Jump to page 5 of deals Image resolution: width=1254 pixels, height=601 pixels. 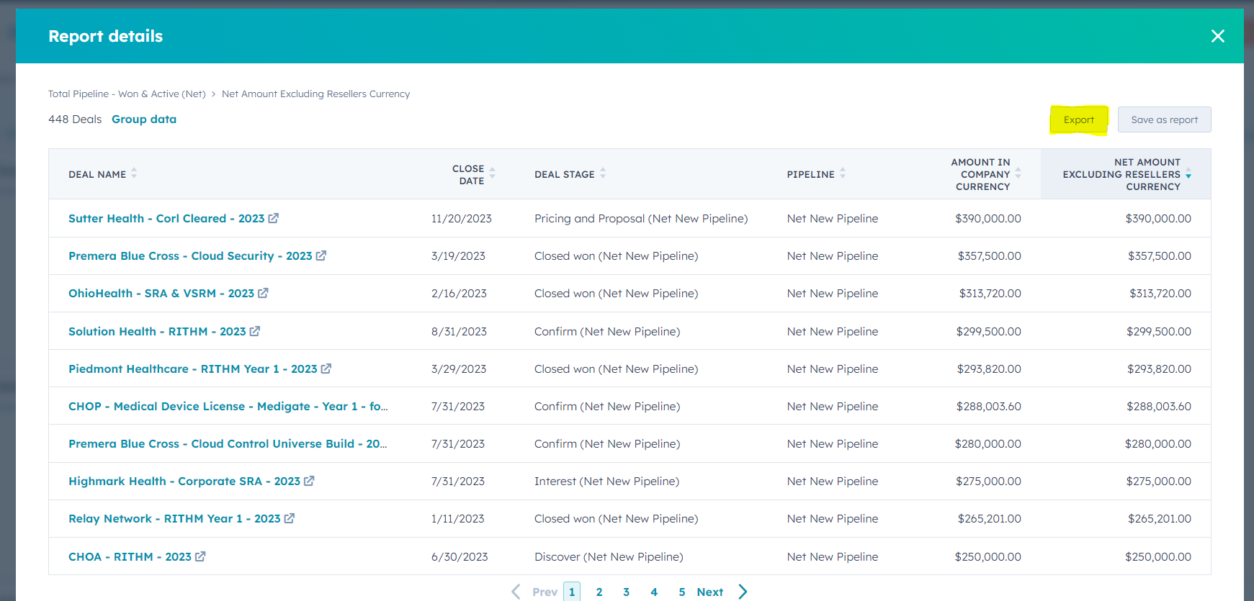pos(681,592)
